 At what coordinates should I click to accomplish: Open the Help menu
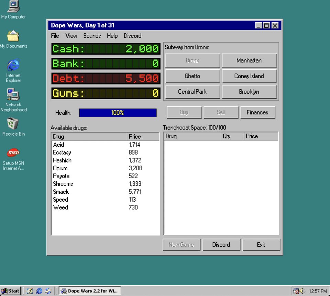click(112, 36)
